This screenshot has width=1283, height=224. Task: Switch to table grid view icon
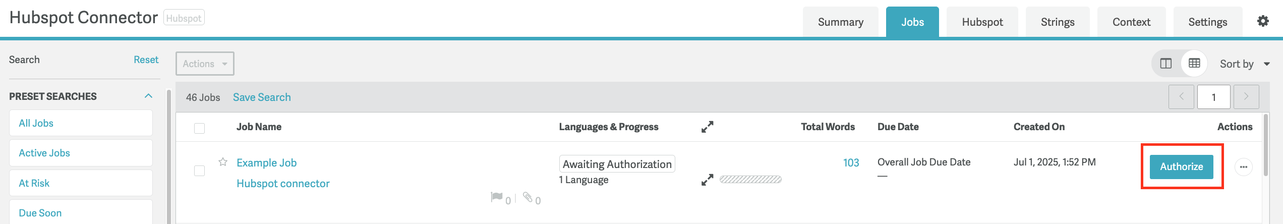tap(1194, 63)
